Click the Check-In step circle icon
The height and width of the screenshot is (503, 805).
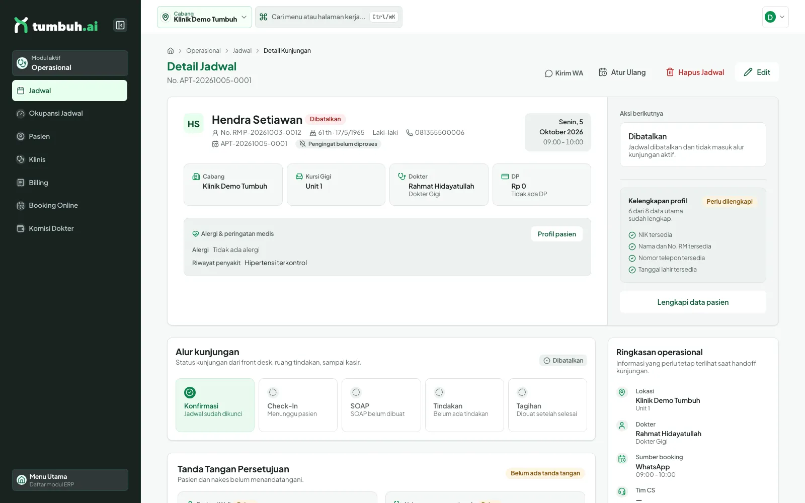273,392
